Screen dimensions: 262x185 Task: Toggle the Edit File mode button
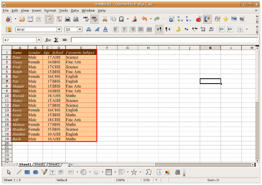49,19
